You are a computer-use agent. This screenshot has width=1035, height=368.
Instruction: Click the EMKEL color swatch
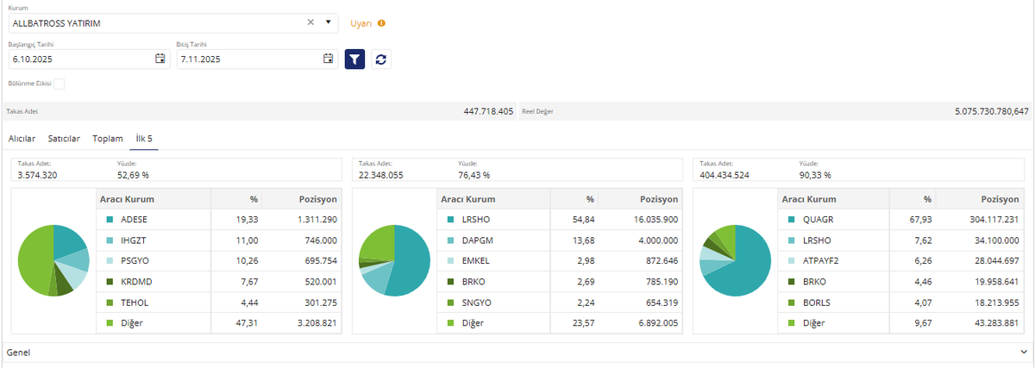coord(449,261)
